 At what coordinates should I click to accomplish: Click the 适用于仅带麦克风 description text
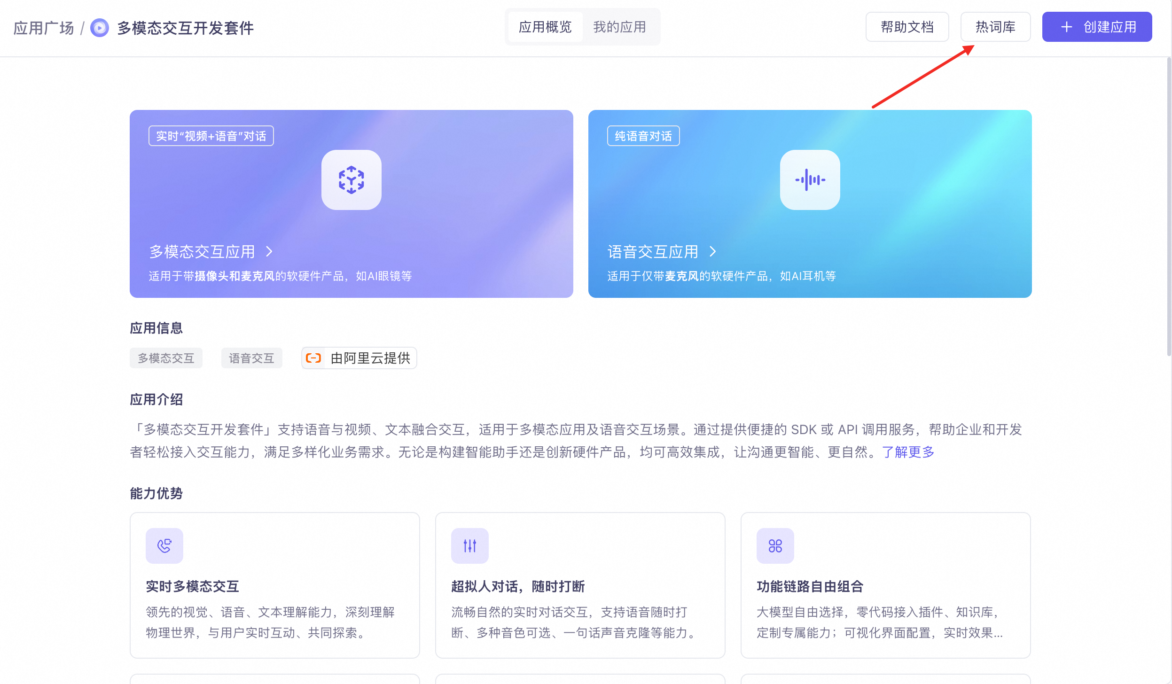tap(722, 276)
